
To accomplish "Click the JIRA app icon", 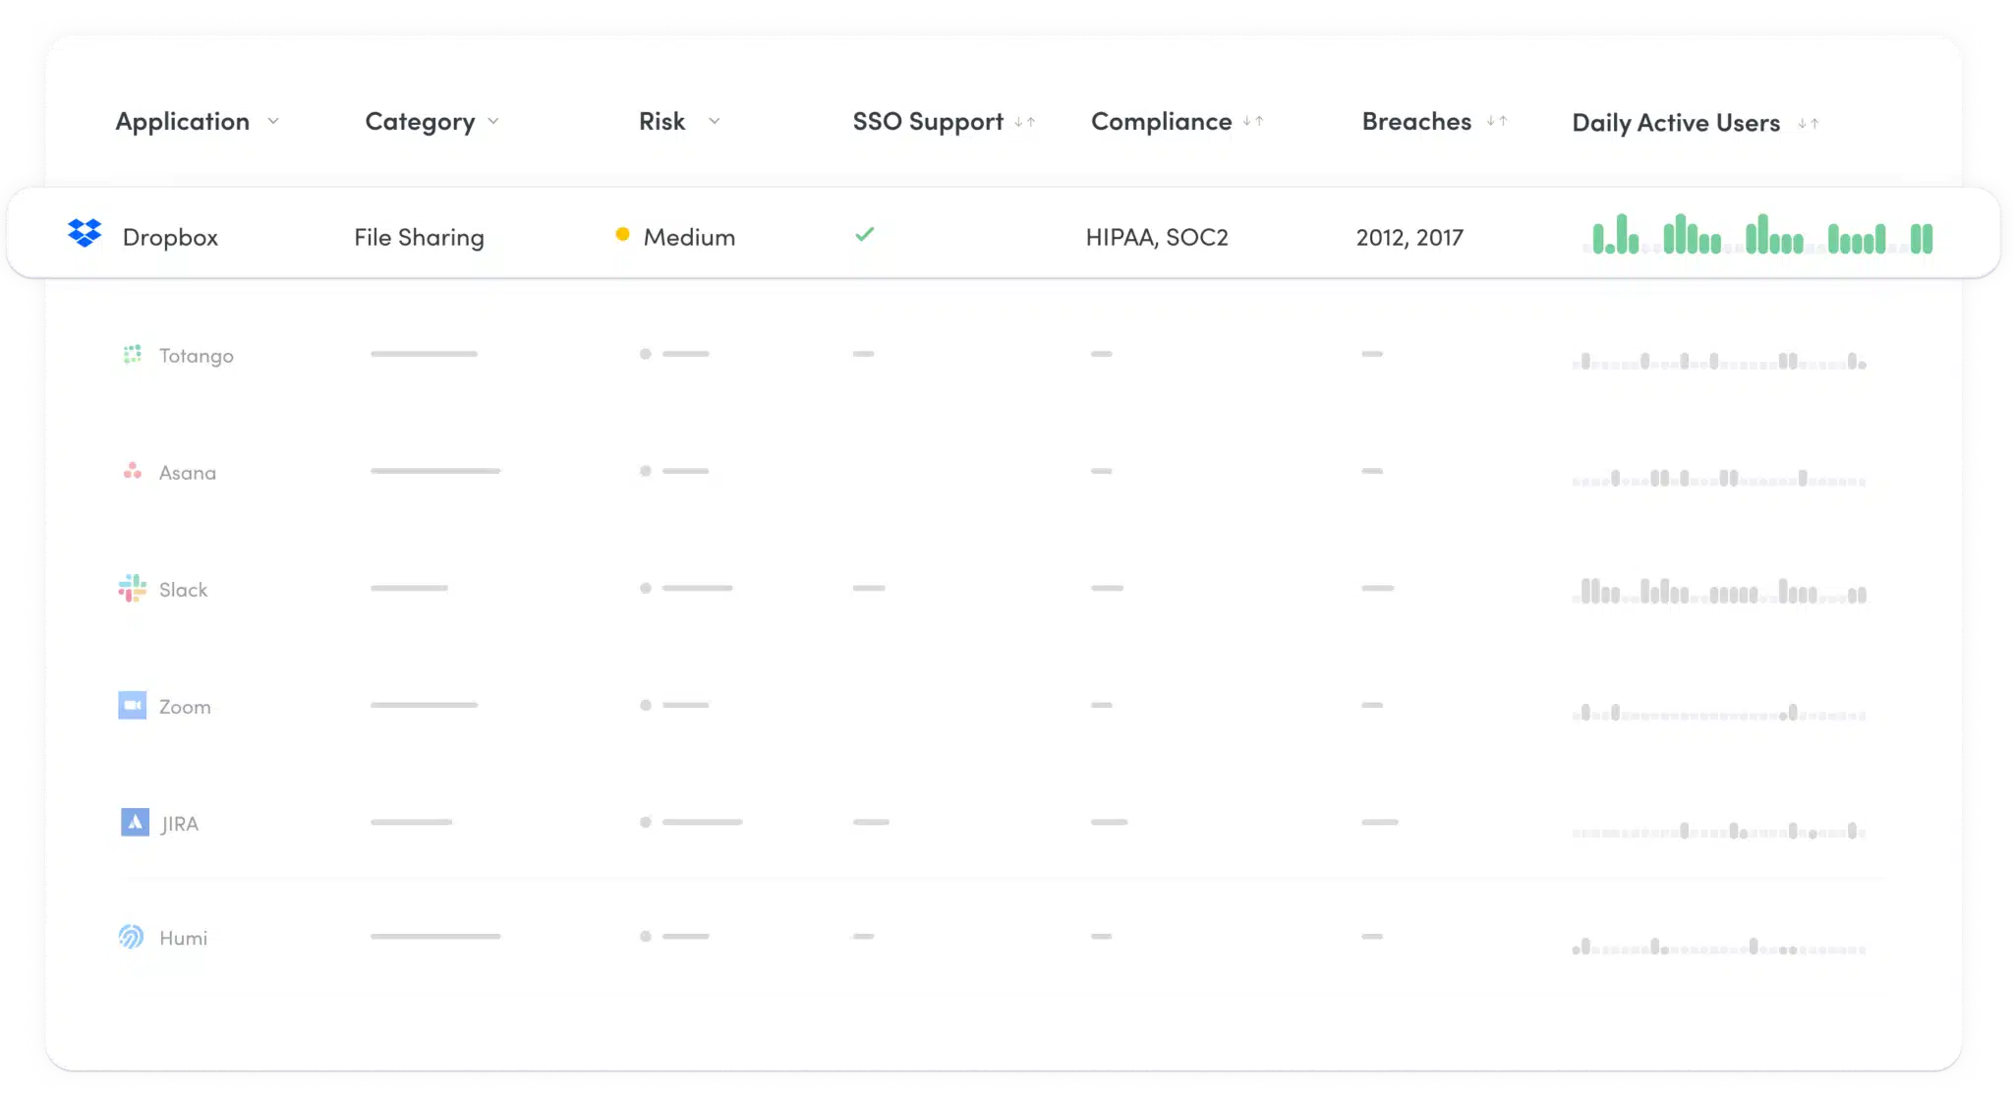I will pyautogui.click(x=135, y=823).
